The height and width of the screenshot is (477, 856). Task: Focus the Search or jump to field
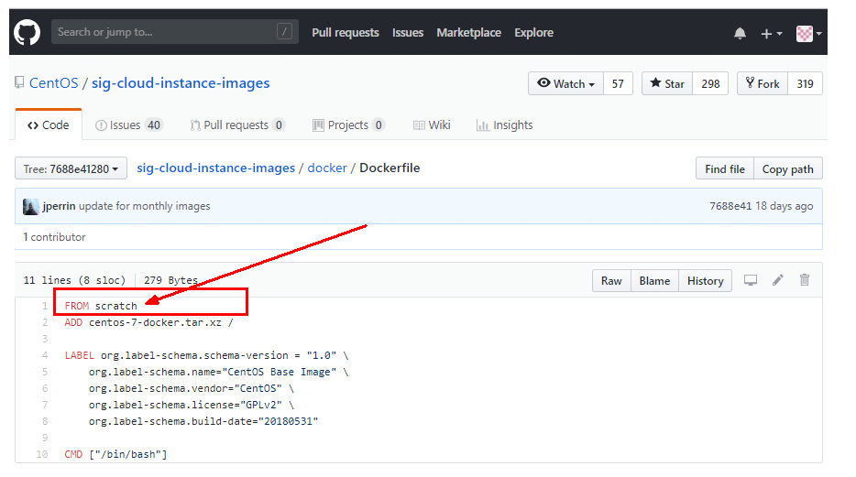165,32
